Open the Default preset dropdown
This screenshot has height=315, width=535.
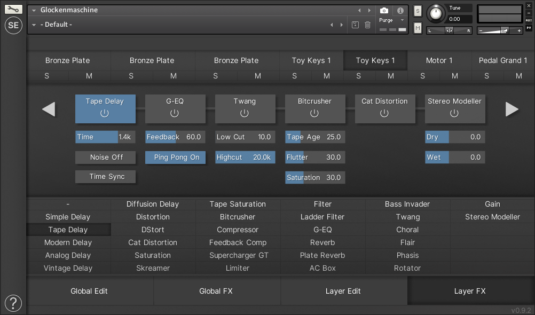coord(34,25)
